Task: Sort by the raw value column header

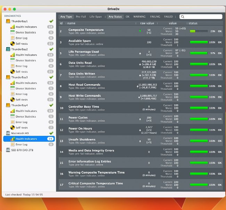Action: [147, 23]
